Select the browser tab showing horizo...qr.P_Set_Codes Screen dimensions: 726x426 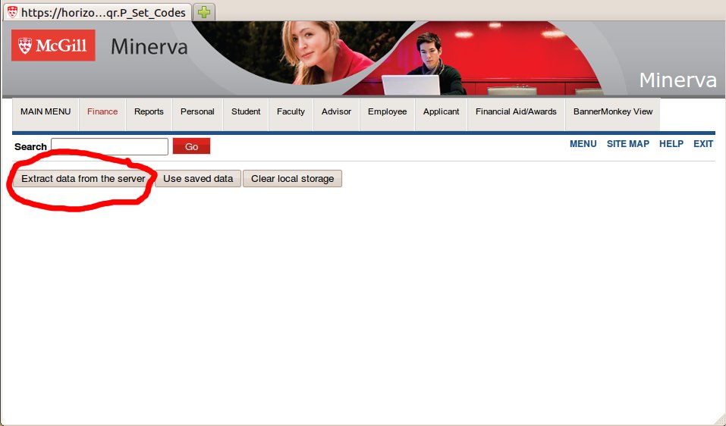click(97, 12)
